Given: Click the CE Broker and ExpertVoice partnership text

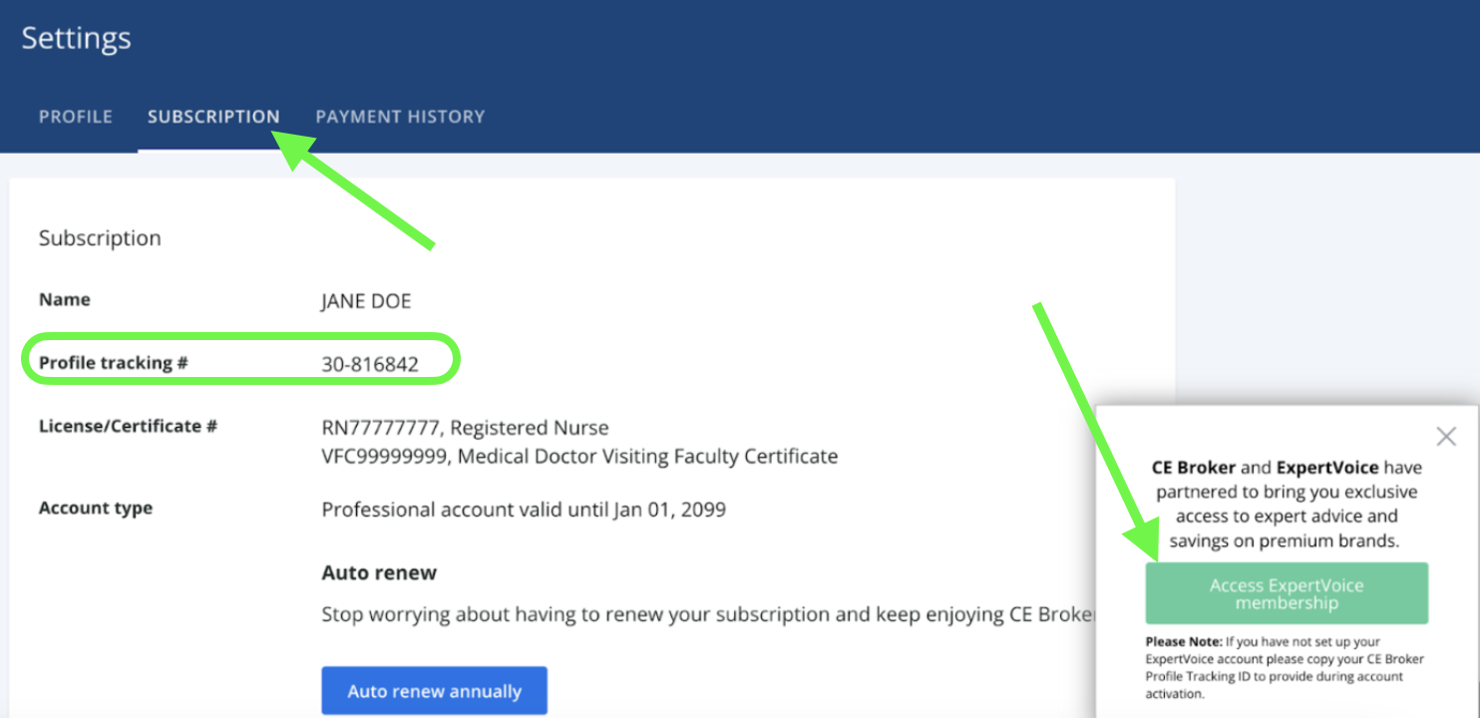Looking at the screenshot, I should click(x=1287, y=505).
